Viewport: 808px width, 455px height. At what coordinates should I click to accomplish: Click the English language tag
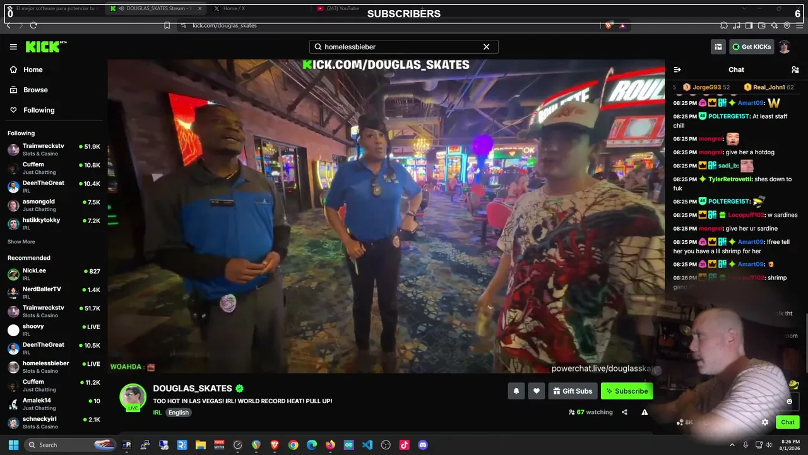(179, 413)
